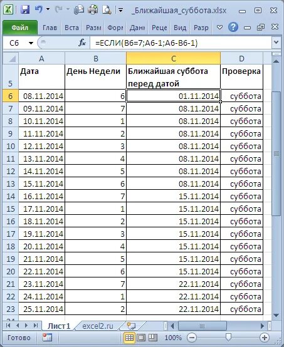The width and height of the screenshot is (284, 347).
Task: Switch to the Разр ribbon tab
Action: point(201,28)
